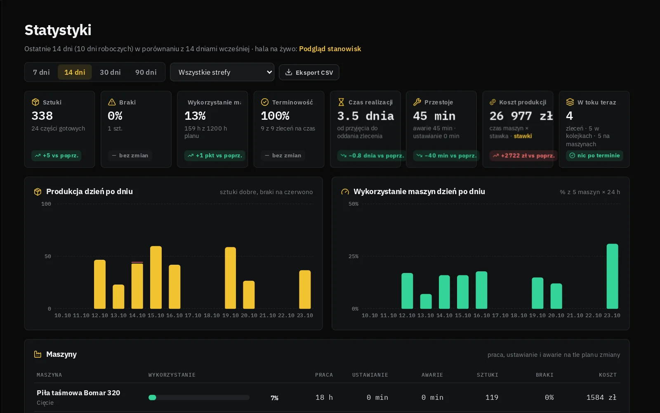
Task: Switch to the 7 dni range
Action: (41, 72)
